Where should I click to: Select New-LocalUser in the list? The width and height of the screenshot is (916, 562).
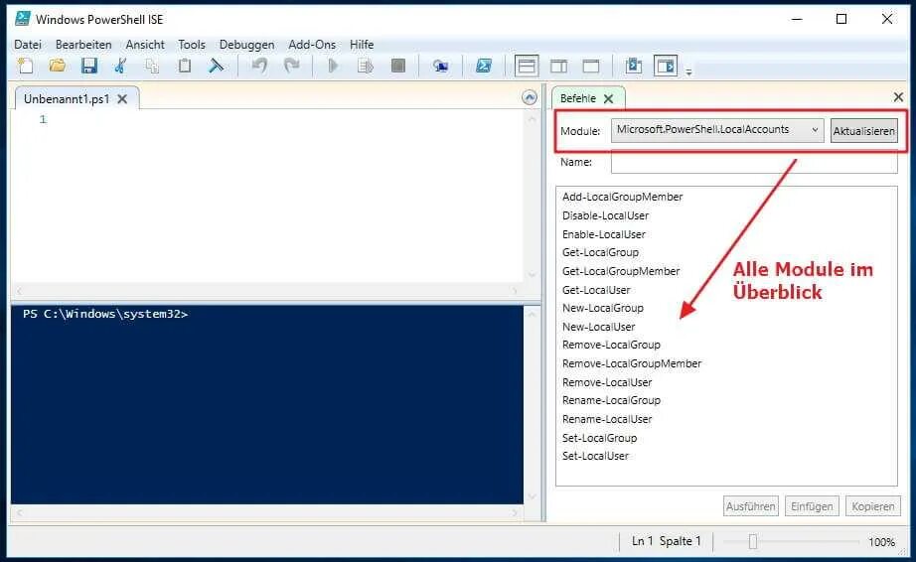coord(598,327)
